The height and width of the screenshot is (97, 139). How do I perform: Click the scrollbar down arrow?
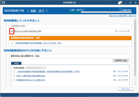(x=135, y=85)
